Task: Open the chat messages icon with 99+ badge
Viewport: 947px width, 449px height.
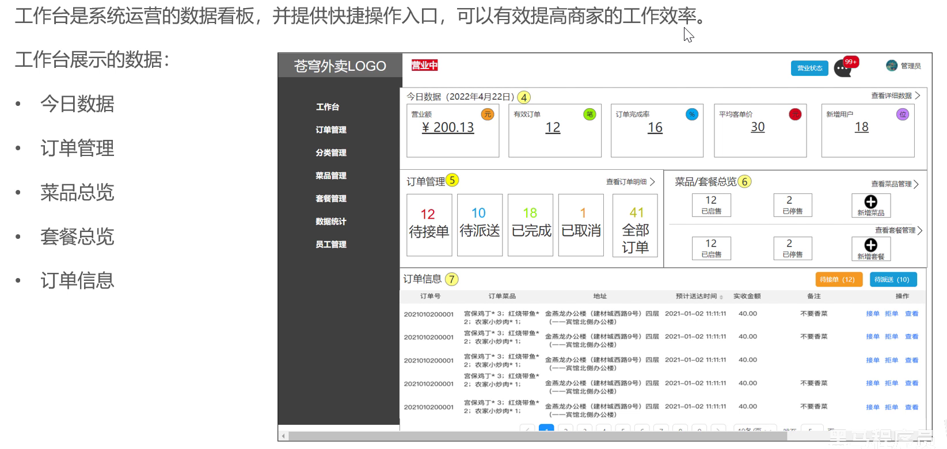Action: pyautogui.click(x=843, y=69)
